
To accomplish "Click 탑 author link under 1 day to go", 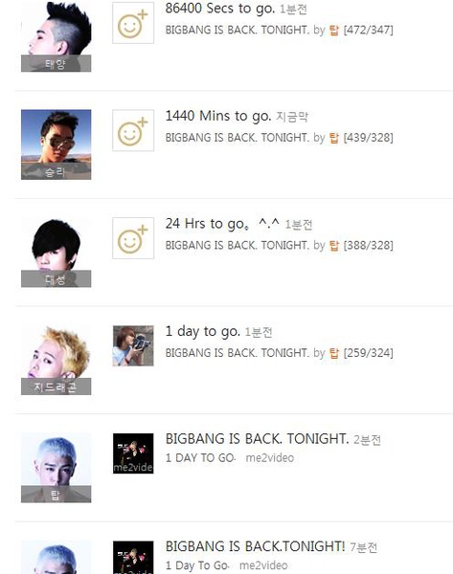I will [x=334, y=353].
